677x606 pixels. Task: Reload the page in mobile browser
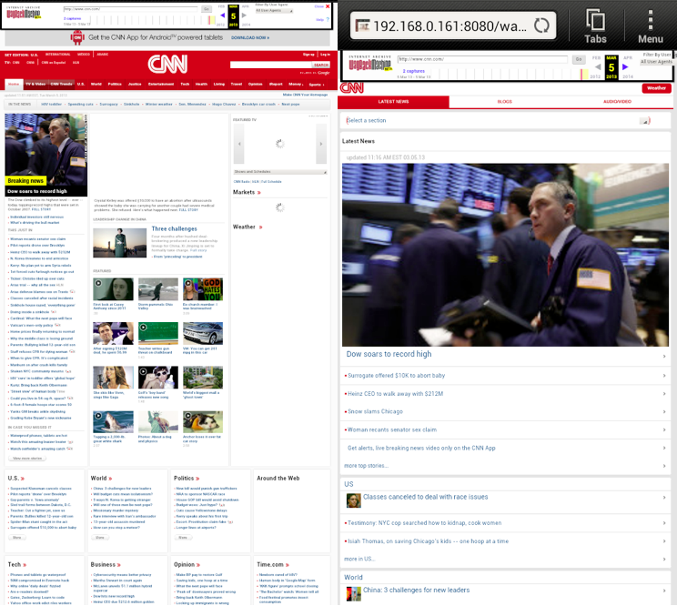pyautogui.click(x=541, y=25)
